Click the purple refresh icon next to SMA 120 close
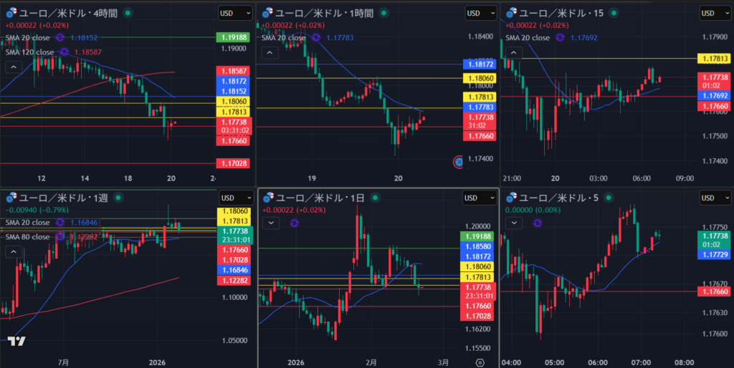This screenshot has width=734, height=368. tap(65, 52)
